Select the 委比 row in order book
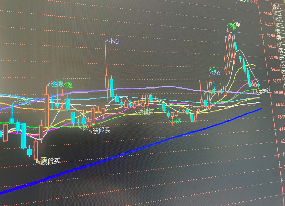This screenshot has height=206, width=285. pyautogui.click(x=277, y=7)
